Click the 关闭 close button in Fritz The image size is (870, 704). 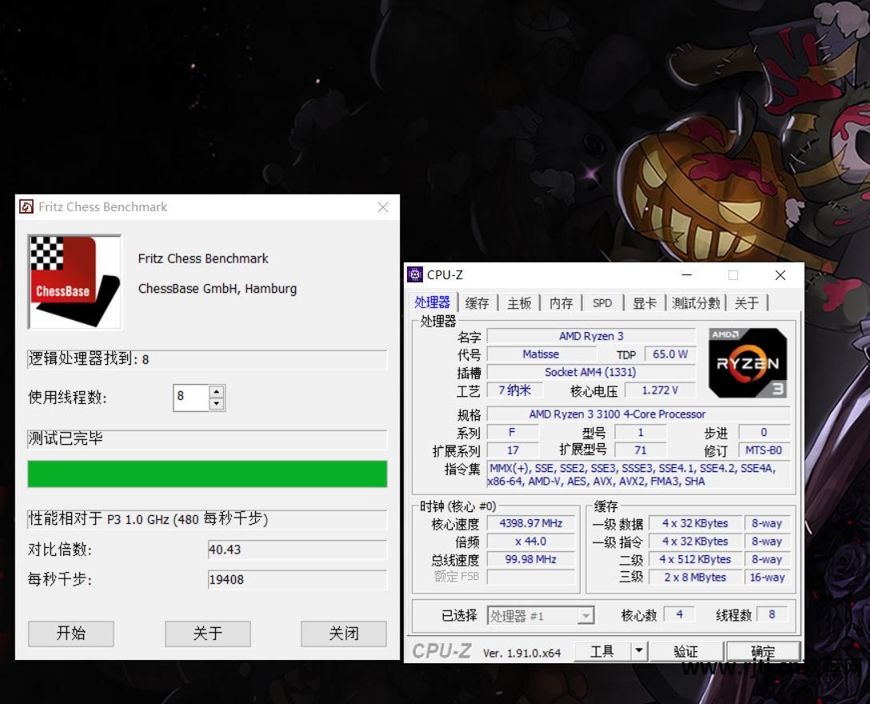(x=344, y=634)
